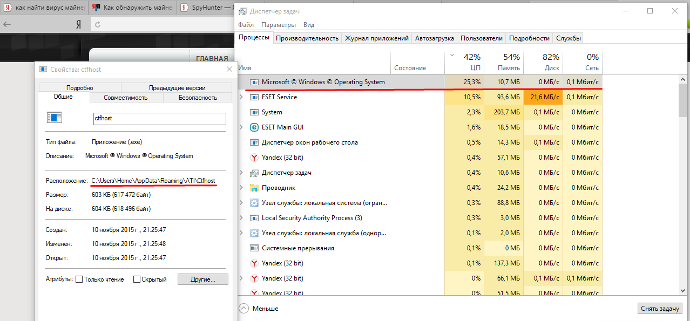Switch to the Подробности tab in Task Manager

(529, 38)
